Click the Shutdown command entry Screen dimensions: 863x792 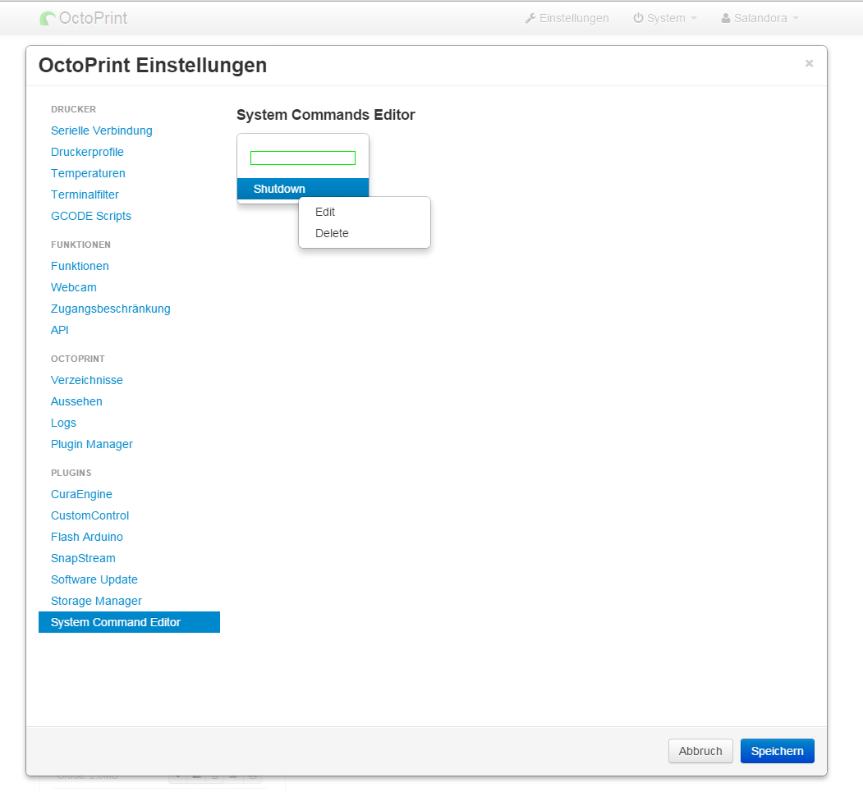click(303, 189)
